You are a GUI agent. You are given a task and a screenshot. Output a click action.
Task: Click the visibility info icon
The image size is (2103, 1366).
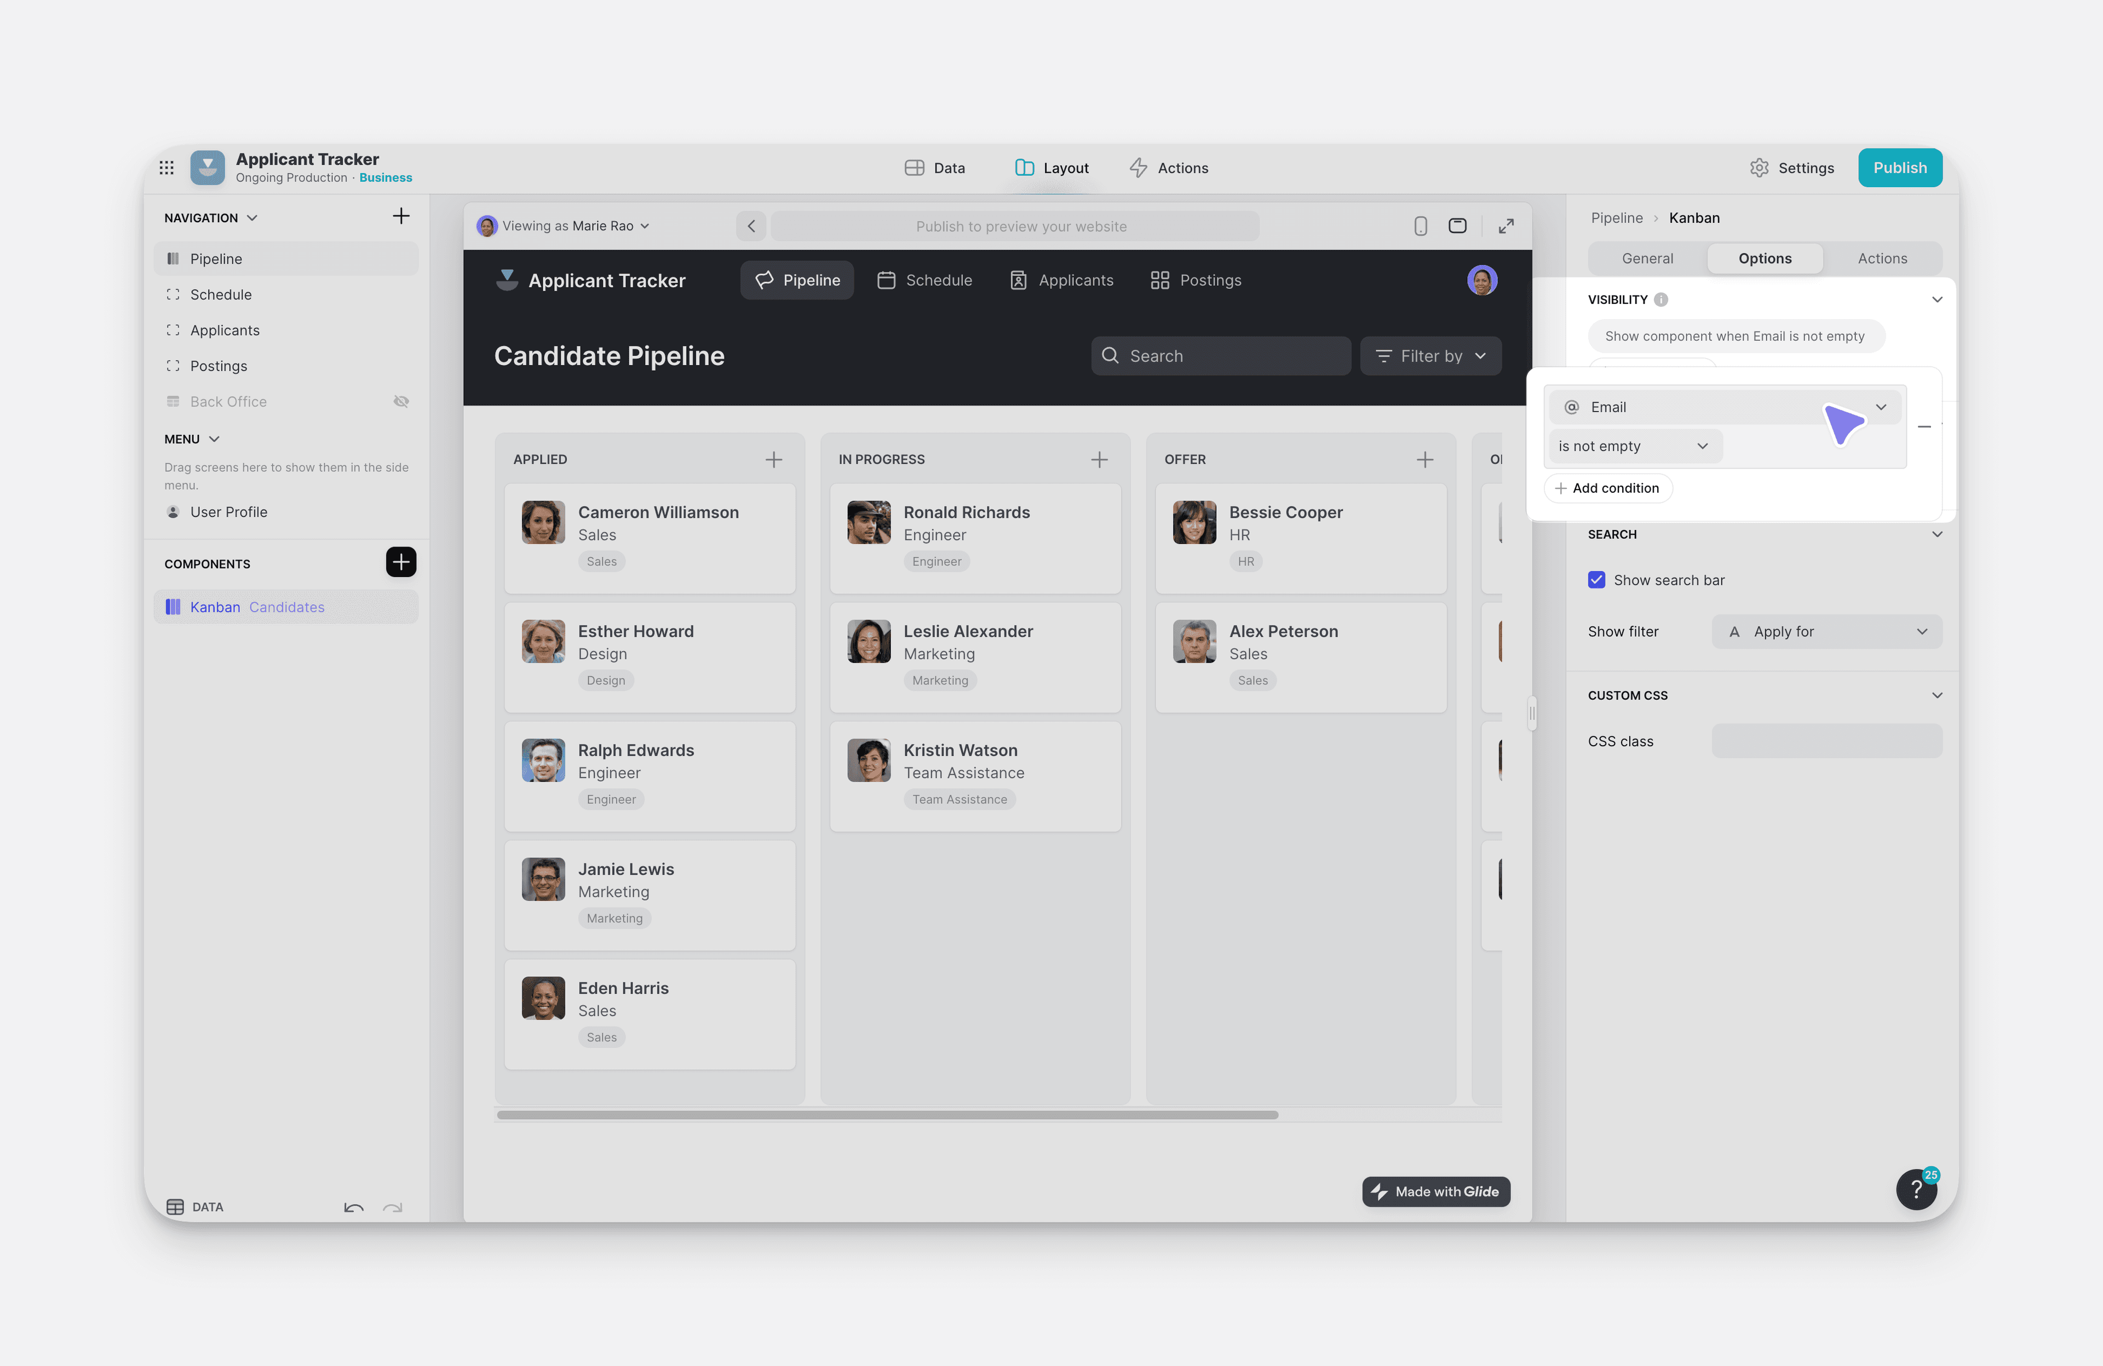pyautogui.click(x=1661, y=299)
